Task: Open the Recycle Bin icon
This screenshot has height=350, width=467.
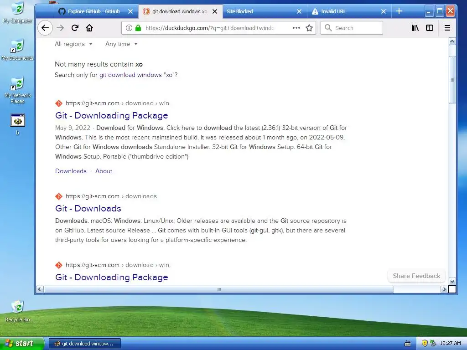Action: click(17, 311)
